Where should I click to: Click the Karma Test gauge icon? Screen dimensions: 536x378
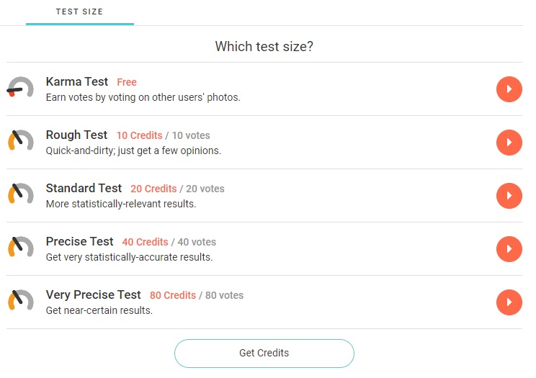(x=20, y=87)
